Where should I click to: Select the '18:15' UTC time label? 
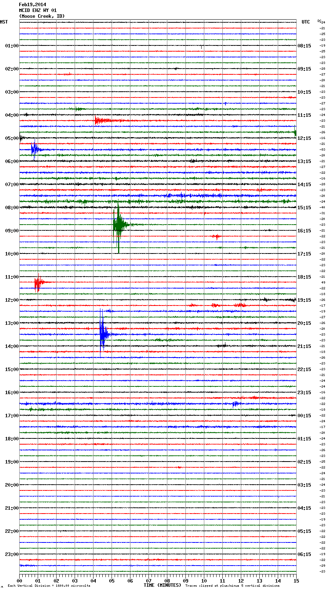point(304,277)
